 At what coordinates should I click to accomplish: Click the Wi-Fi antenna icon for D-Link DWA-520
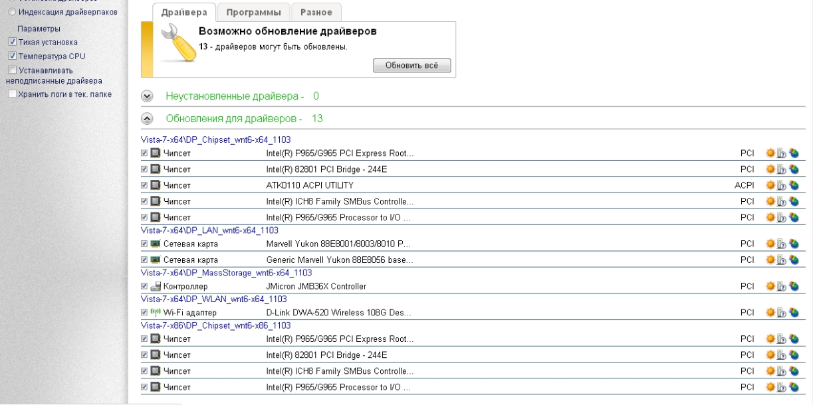[x=156, y=313]
